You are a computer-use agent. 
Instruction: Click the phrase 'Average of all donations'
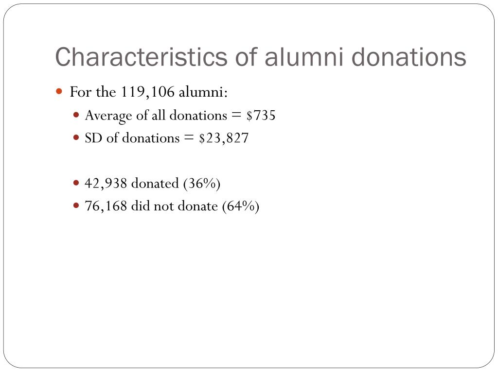(156, 116)
